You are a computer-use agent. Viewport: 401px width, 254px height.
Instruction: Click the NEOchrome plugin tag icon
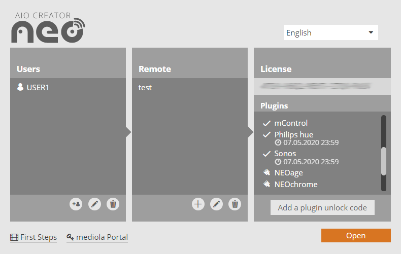coord(266,185)
